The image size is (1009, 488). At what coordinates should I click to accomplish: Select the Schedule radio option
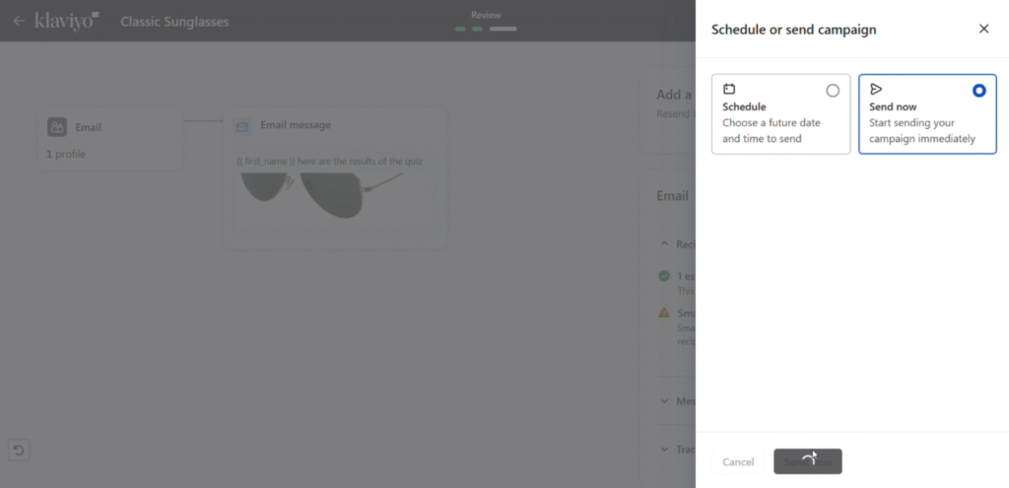[833, 91]
